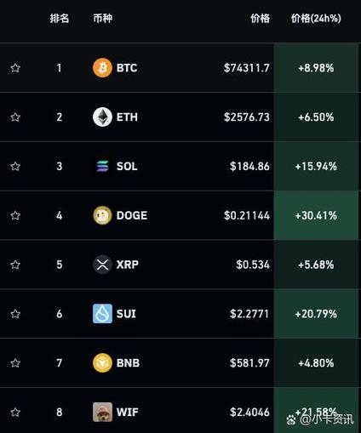The height and width of the screenshot is (433, 361).
Task: Click the Dogecoin DOGE icon
Action: [x=102, y=215]
